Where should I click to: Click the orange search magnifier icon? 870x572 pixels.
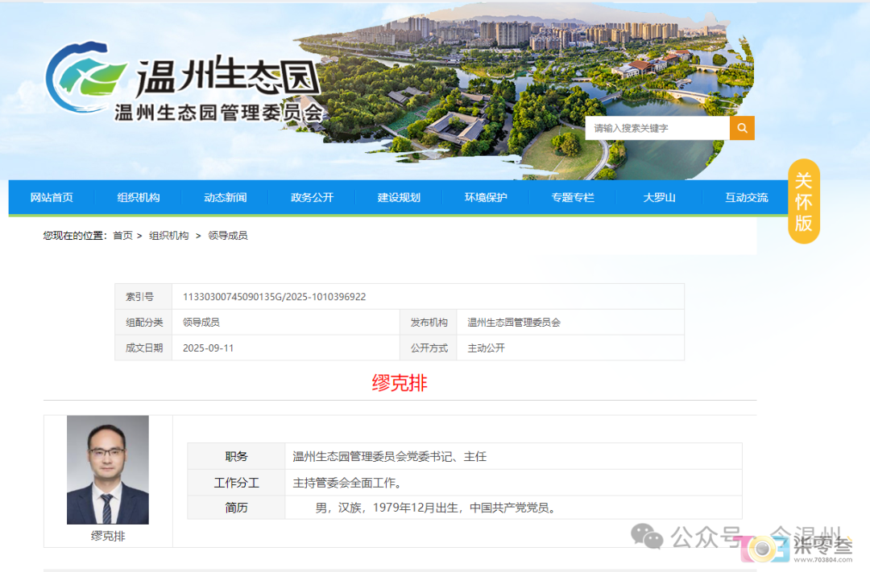pos(742,128)
